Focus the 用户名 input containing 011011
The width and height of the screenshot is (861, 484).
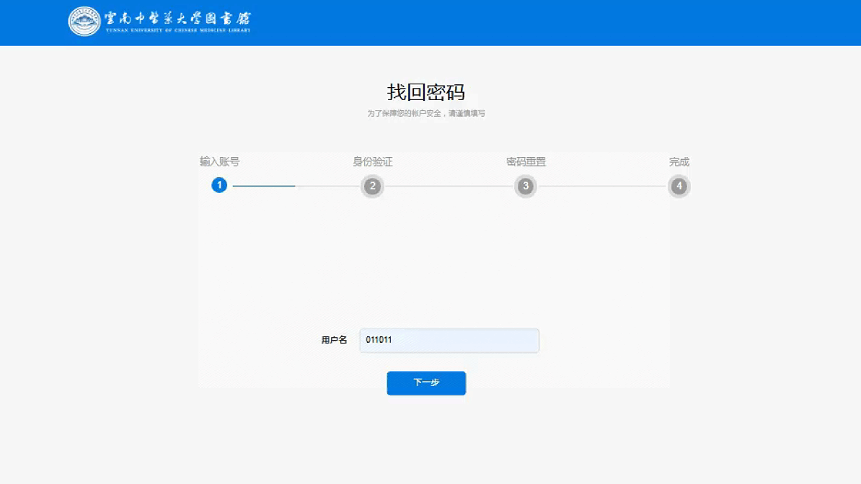(x=449, y=341)
